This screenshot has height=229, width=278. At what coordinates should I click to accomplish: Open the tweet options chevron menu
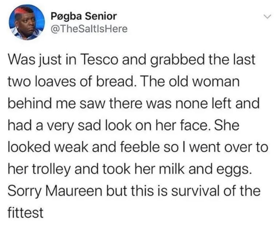point(267,17)
